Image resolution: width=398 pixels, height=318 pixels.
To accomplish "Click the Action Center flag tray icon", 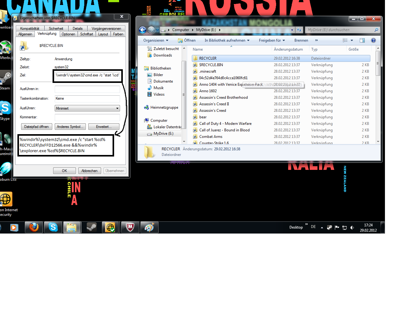I will point(337,227).
